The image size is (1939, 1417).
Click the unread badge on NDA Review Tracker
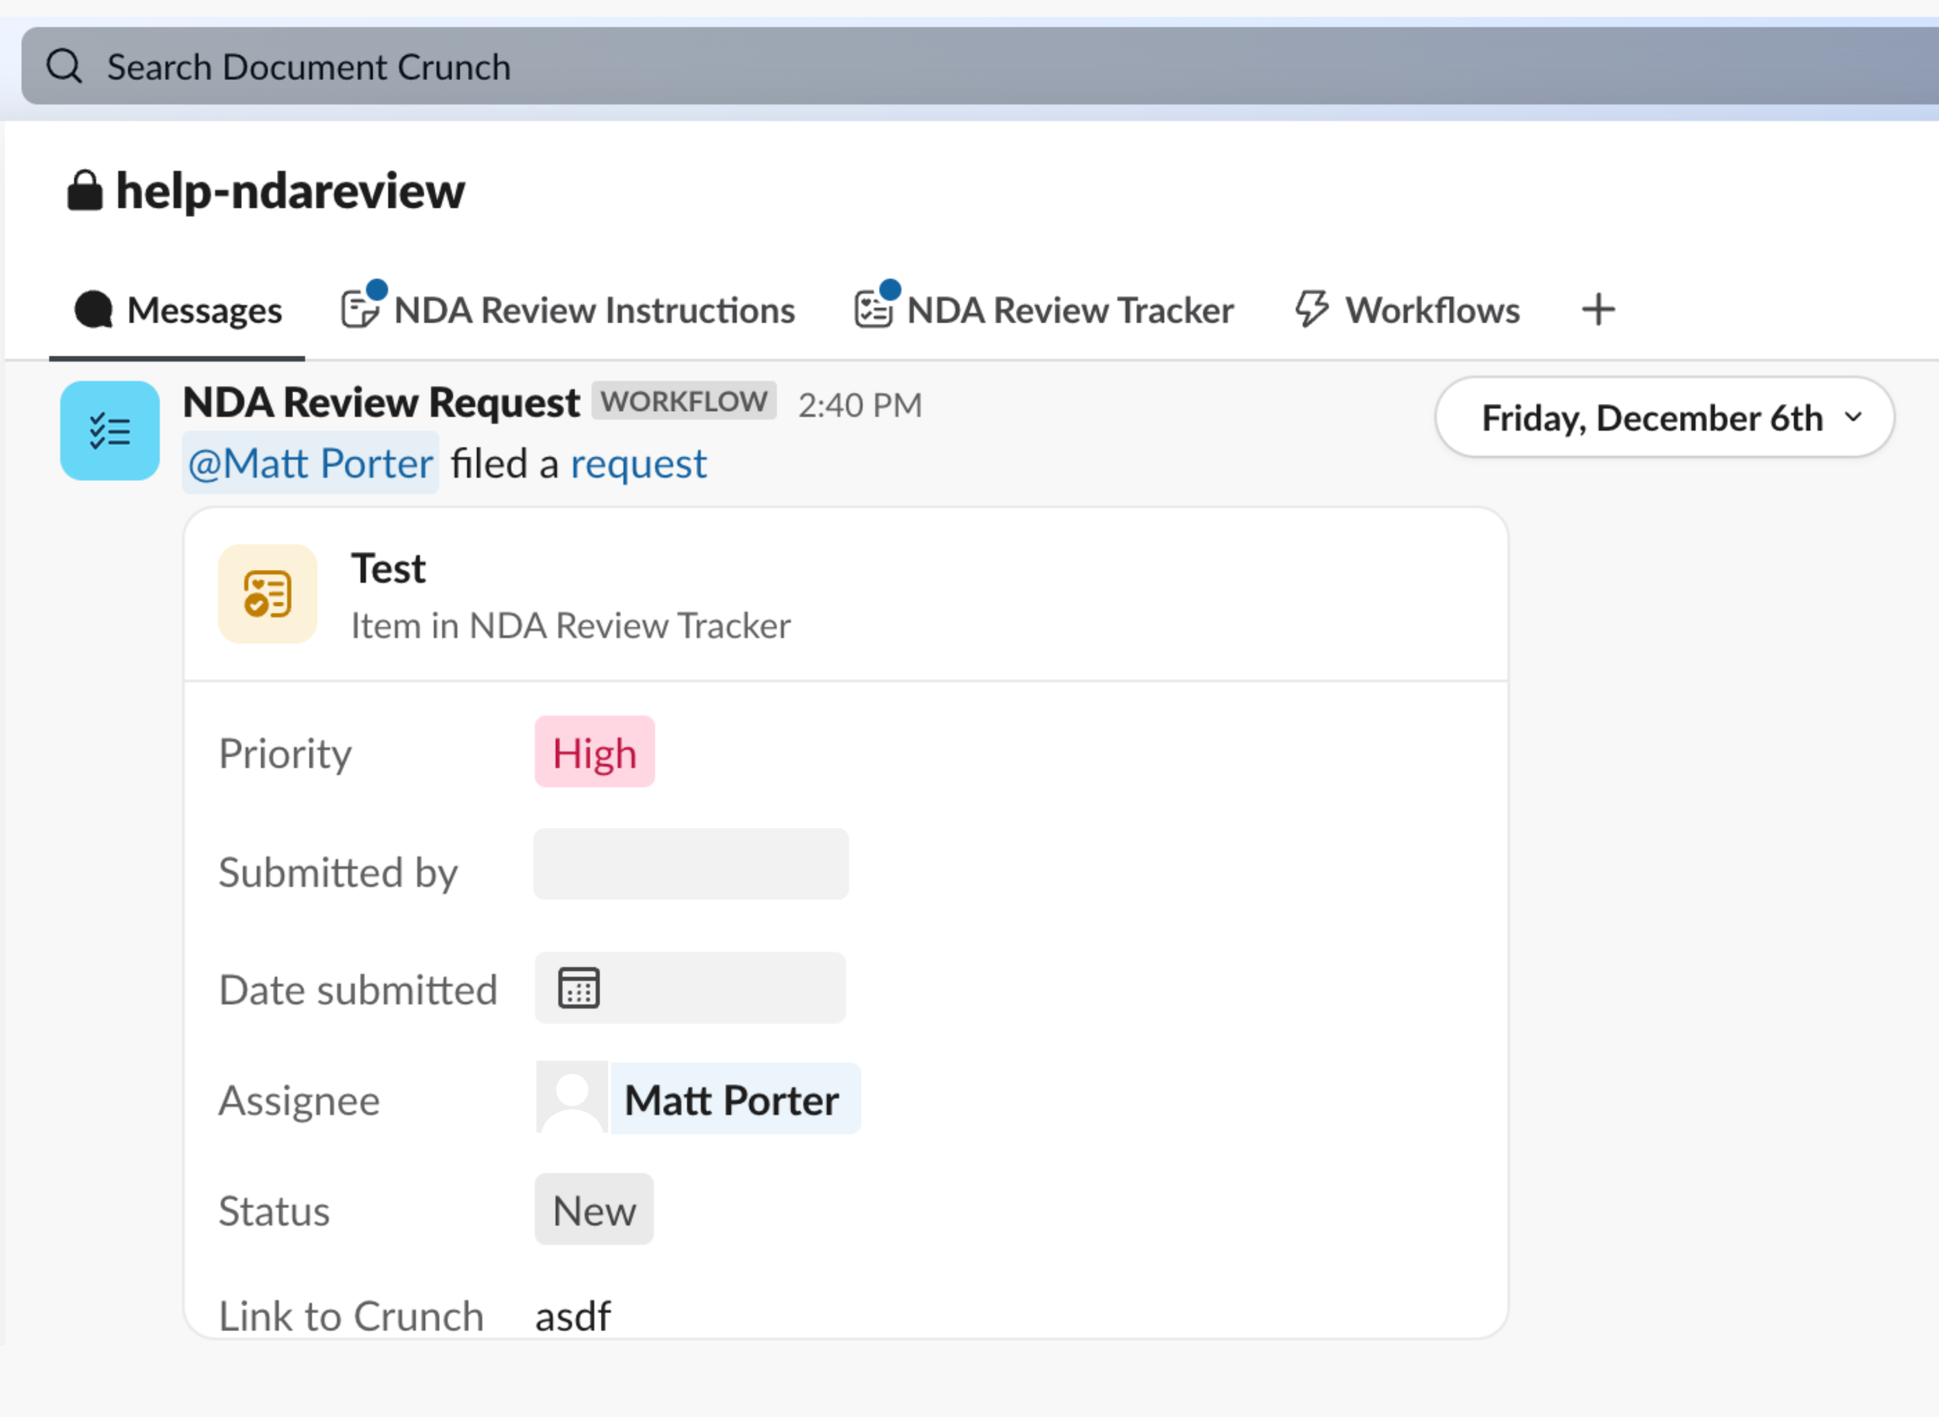click(892, 289)
